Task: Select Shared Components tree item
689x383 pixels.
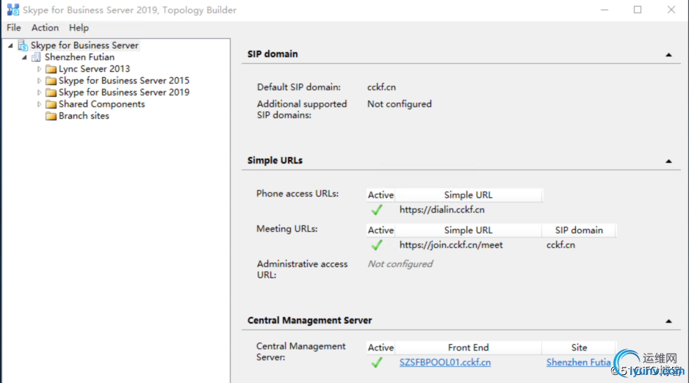Action: pyautogui.click(x=101, y=104)
